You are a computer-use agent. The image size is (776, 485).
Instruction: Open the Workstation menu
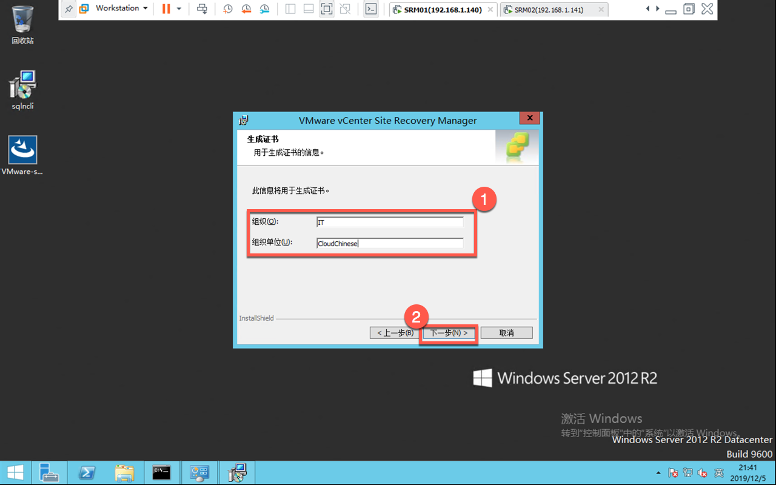pos(115,8)
